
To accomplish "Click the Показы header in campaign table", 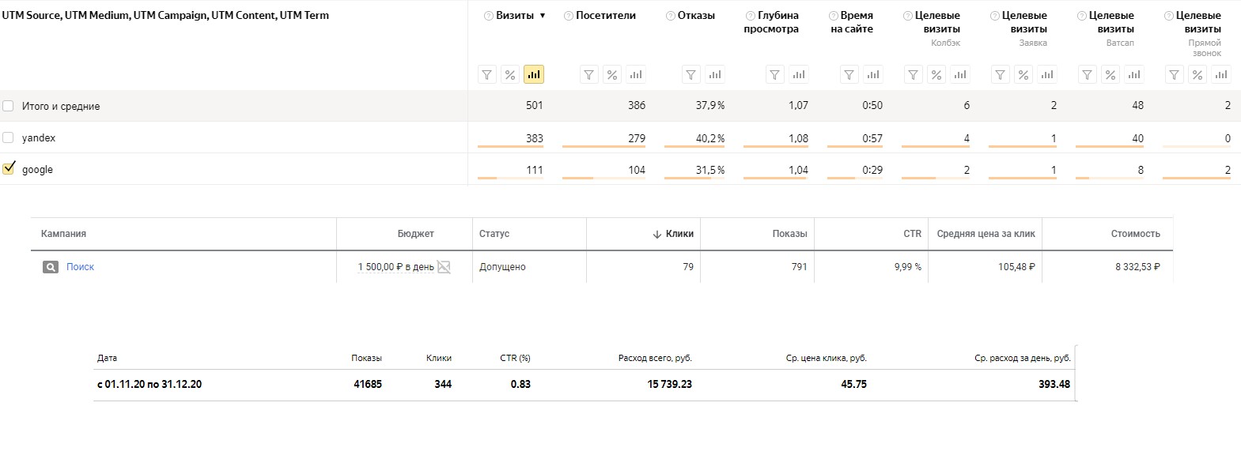I will 789,234.
